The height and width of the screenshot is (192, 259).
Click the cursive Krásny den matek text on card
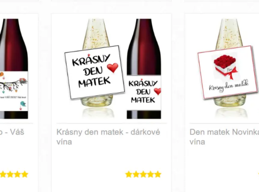click(229, 86)
